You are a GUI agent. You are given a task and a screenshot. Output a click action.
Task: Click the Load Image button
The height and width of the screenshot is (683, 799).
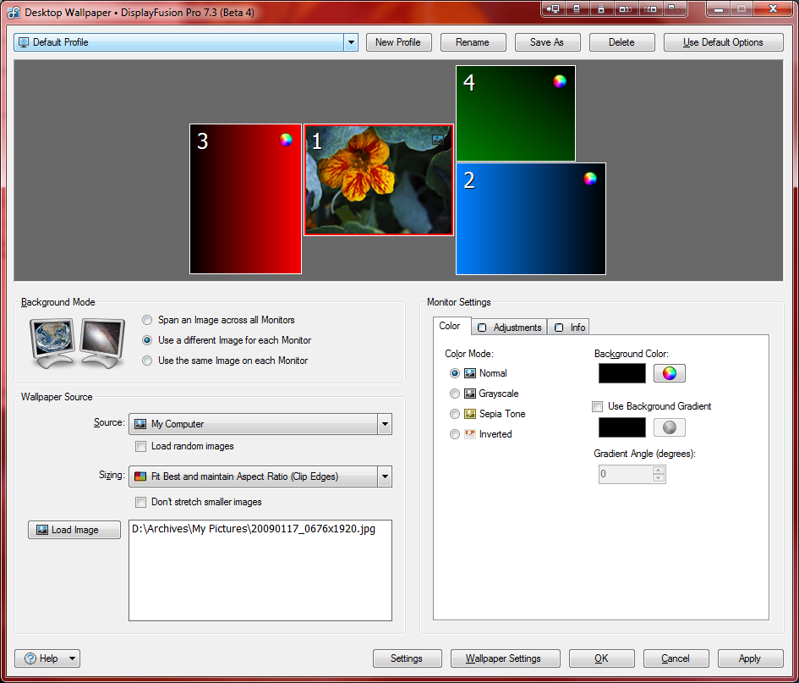(74, 530)
